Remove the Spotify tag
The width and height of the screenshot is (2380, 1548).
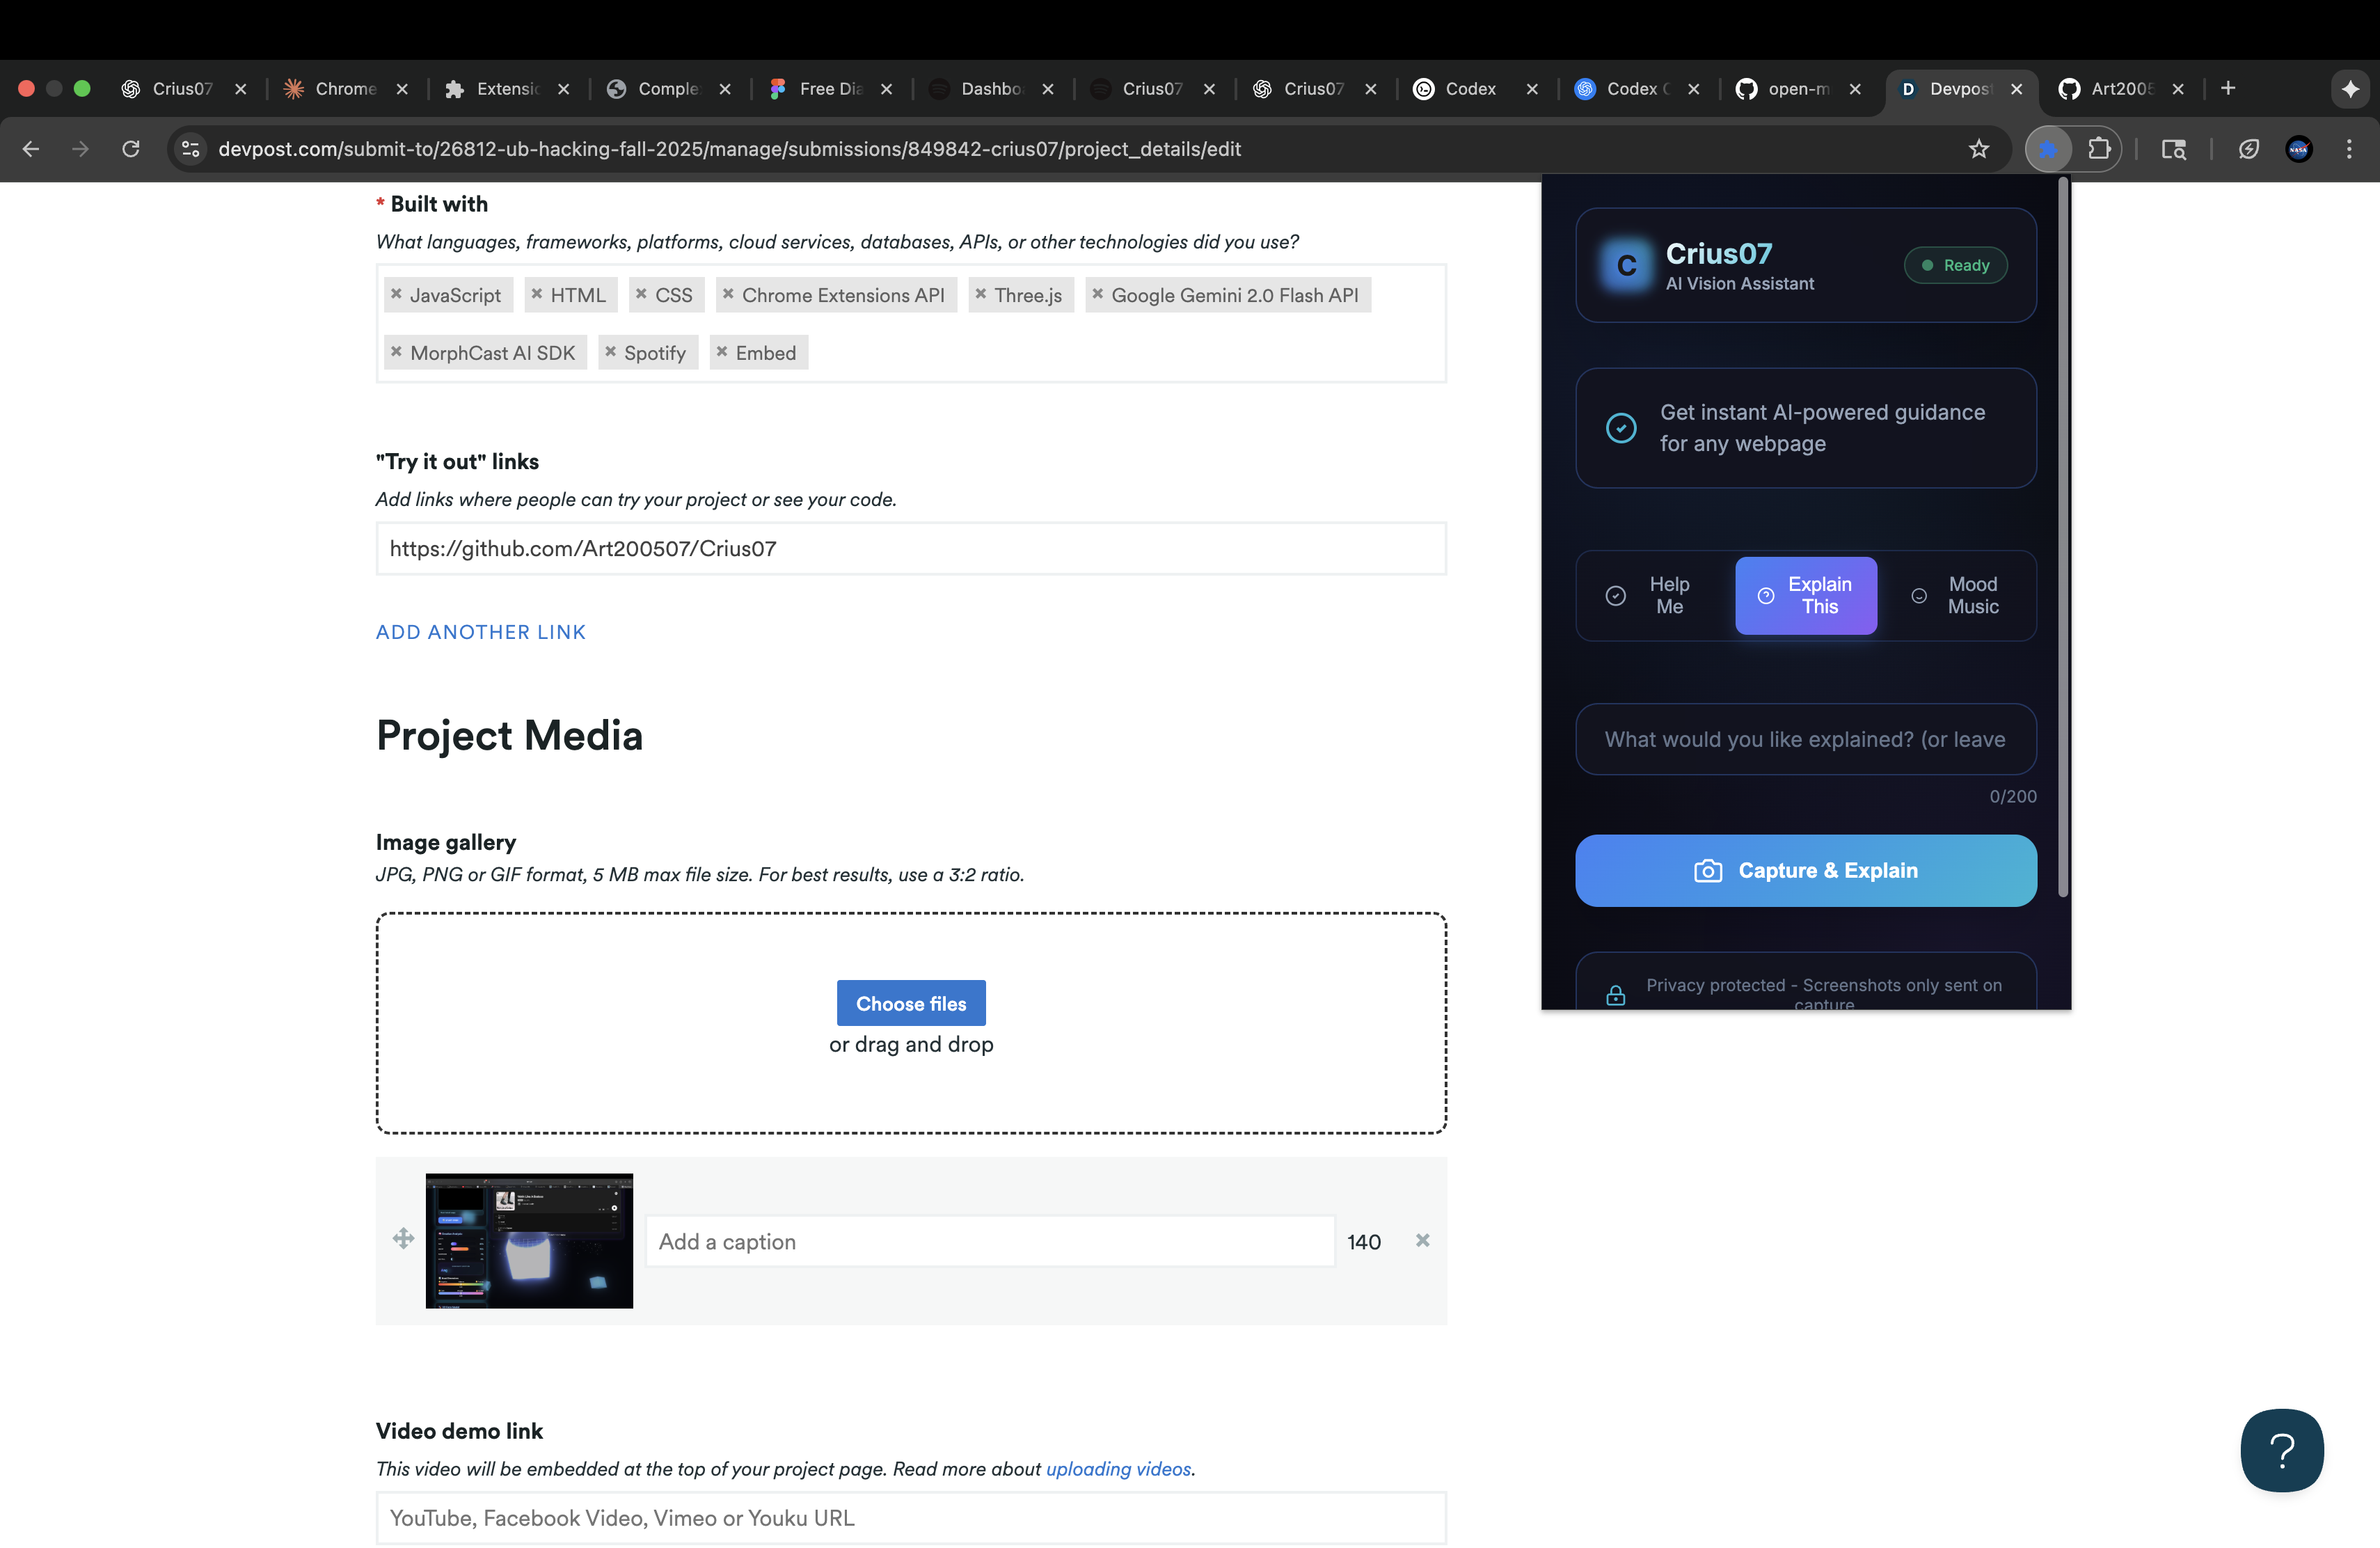tap(610, 352)
